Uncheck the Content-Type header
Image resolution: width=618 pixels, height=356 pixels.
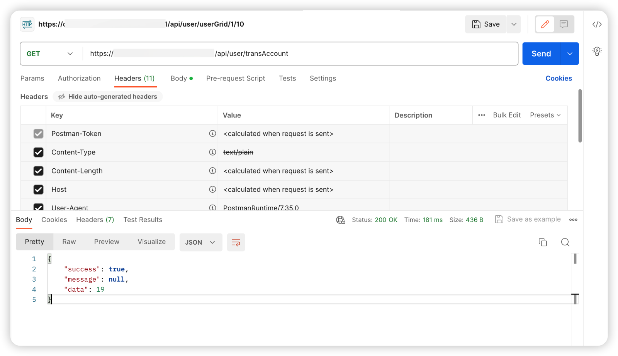point(38,152)
